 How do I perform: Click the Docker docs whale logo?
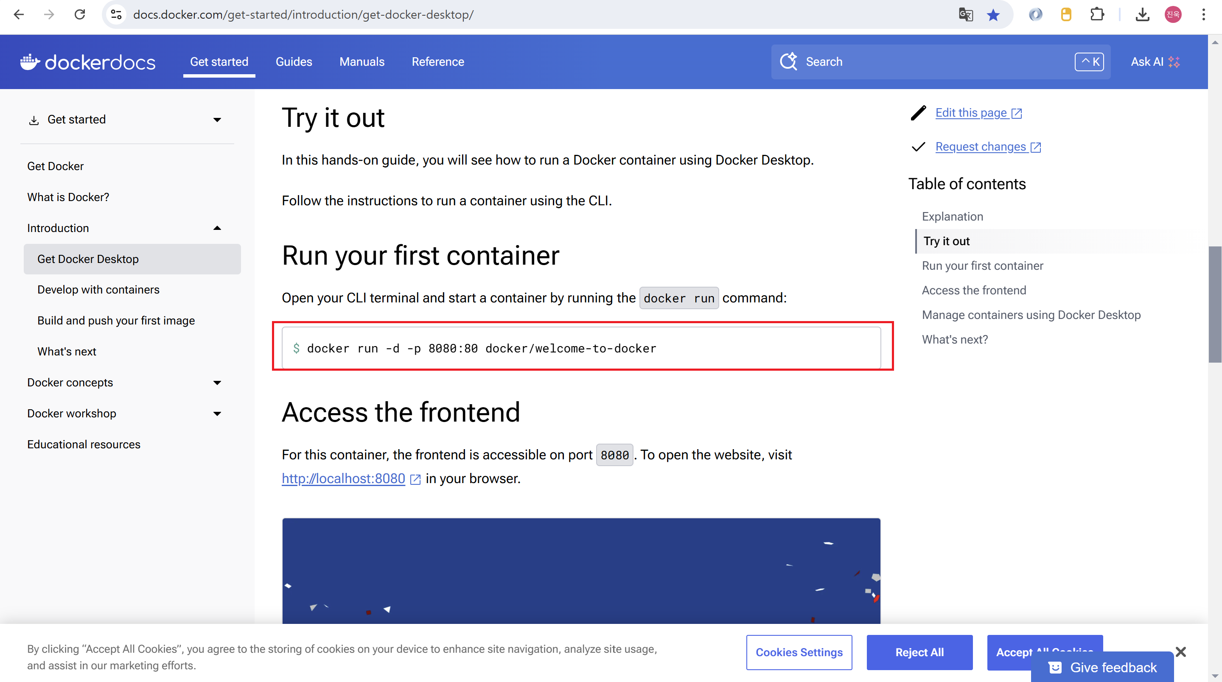29,61
